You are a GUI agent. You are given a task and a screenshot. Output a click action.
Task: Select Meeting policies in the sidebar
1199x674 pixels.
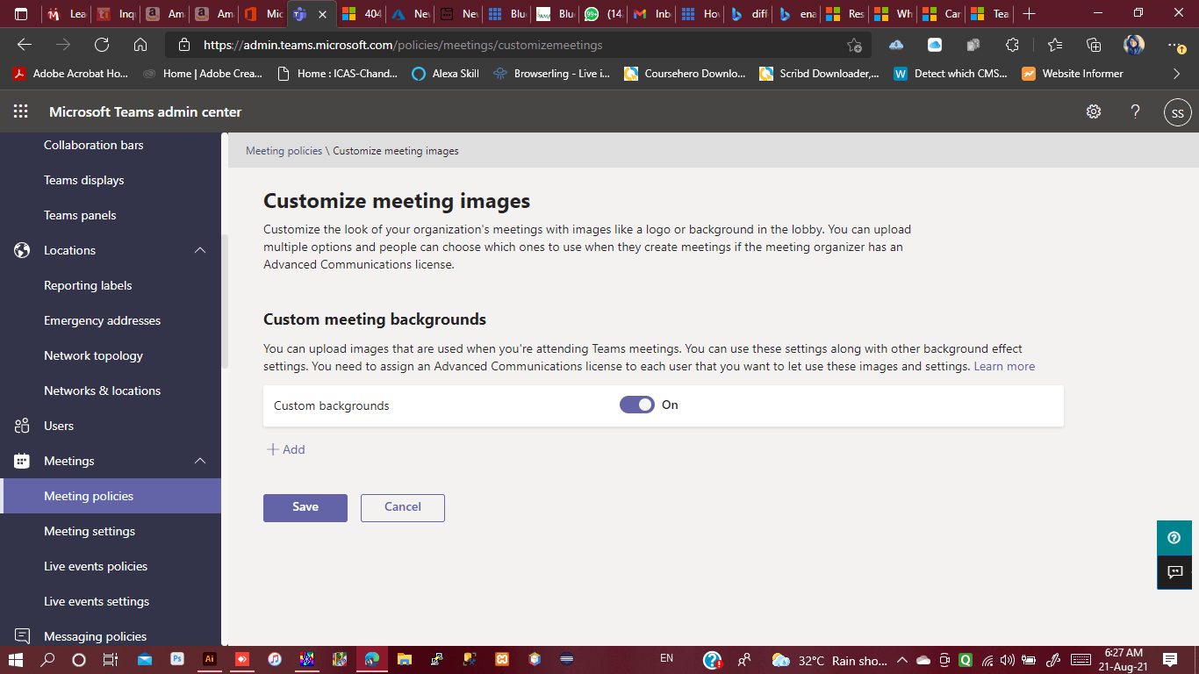(111, 496)
